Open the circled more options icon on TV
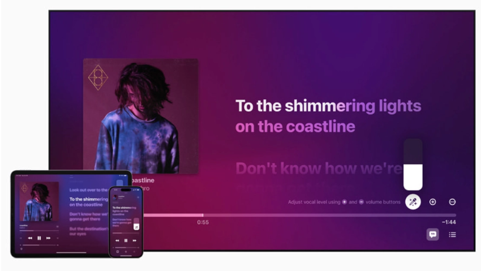This screenshot has height=271, width=481. point(452,202)
